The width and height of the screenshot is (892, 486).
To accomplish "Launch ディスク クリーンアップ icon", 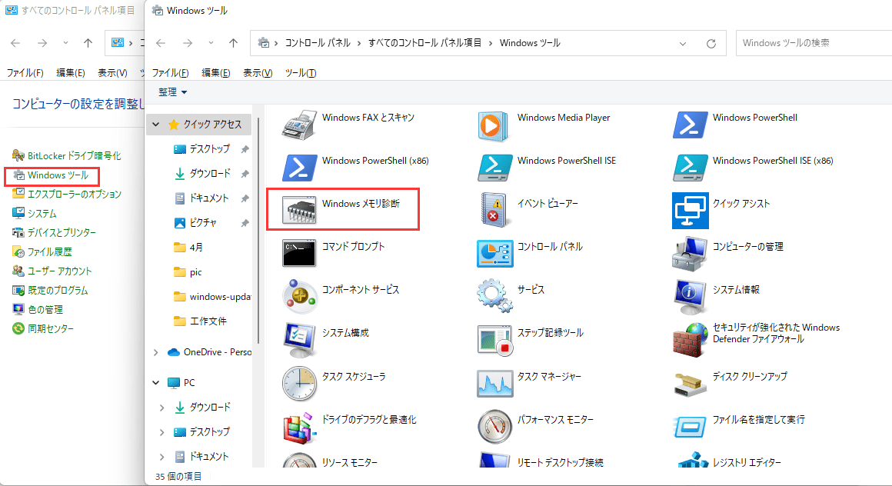I will (690, 381).
